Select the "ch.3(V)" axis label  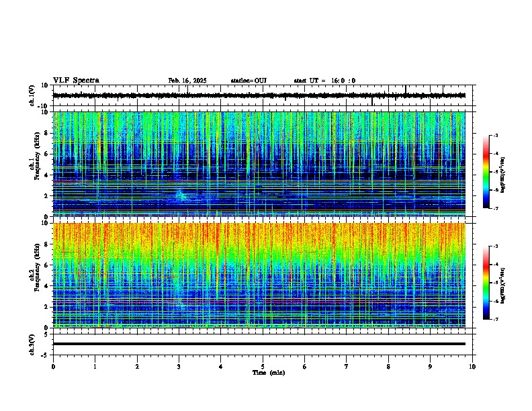[32, 345]
